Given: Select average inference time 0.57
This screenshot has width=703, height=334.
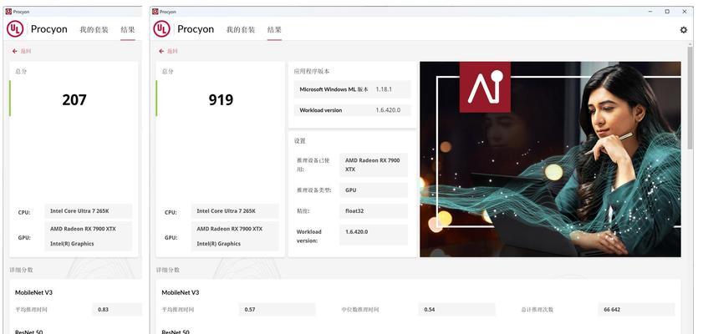Looking at the screenshot, I should [x=277, y=310].
